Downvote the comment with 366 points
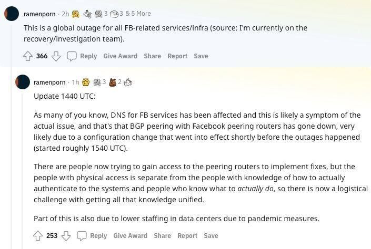This screenshot has width=371, height=249. (x=56, y=56)
